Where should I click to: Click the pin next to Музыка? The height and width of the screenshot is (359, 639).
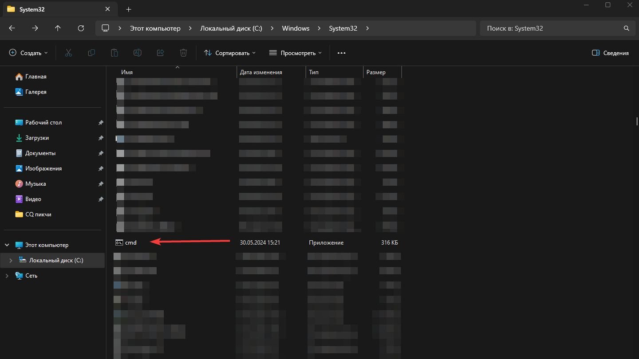point(101,184)
